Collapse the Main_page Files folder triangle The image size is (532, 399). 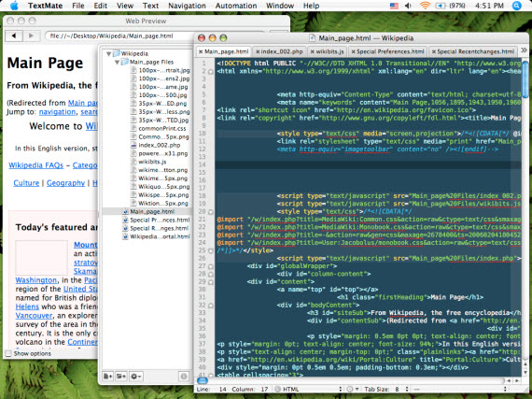[x=117, y=63]
